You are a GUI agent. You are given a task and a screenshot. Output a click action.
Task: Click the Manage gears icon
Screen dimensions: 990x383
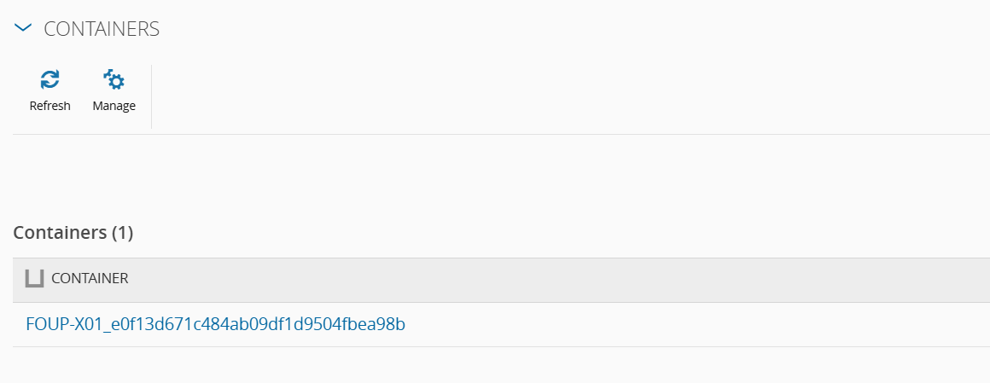tap(114, 80)
